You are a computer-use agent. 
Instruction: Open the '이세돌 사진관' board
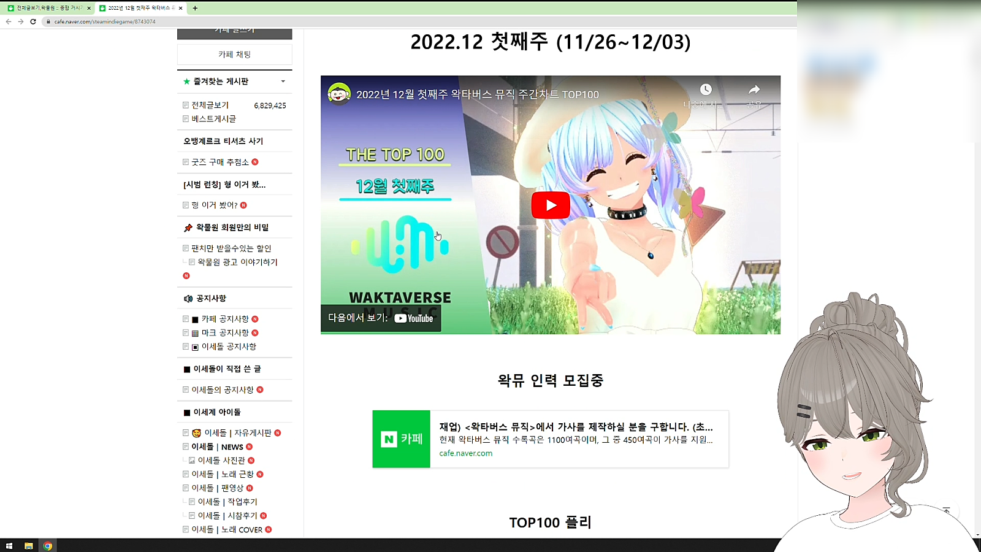[221, 461]
